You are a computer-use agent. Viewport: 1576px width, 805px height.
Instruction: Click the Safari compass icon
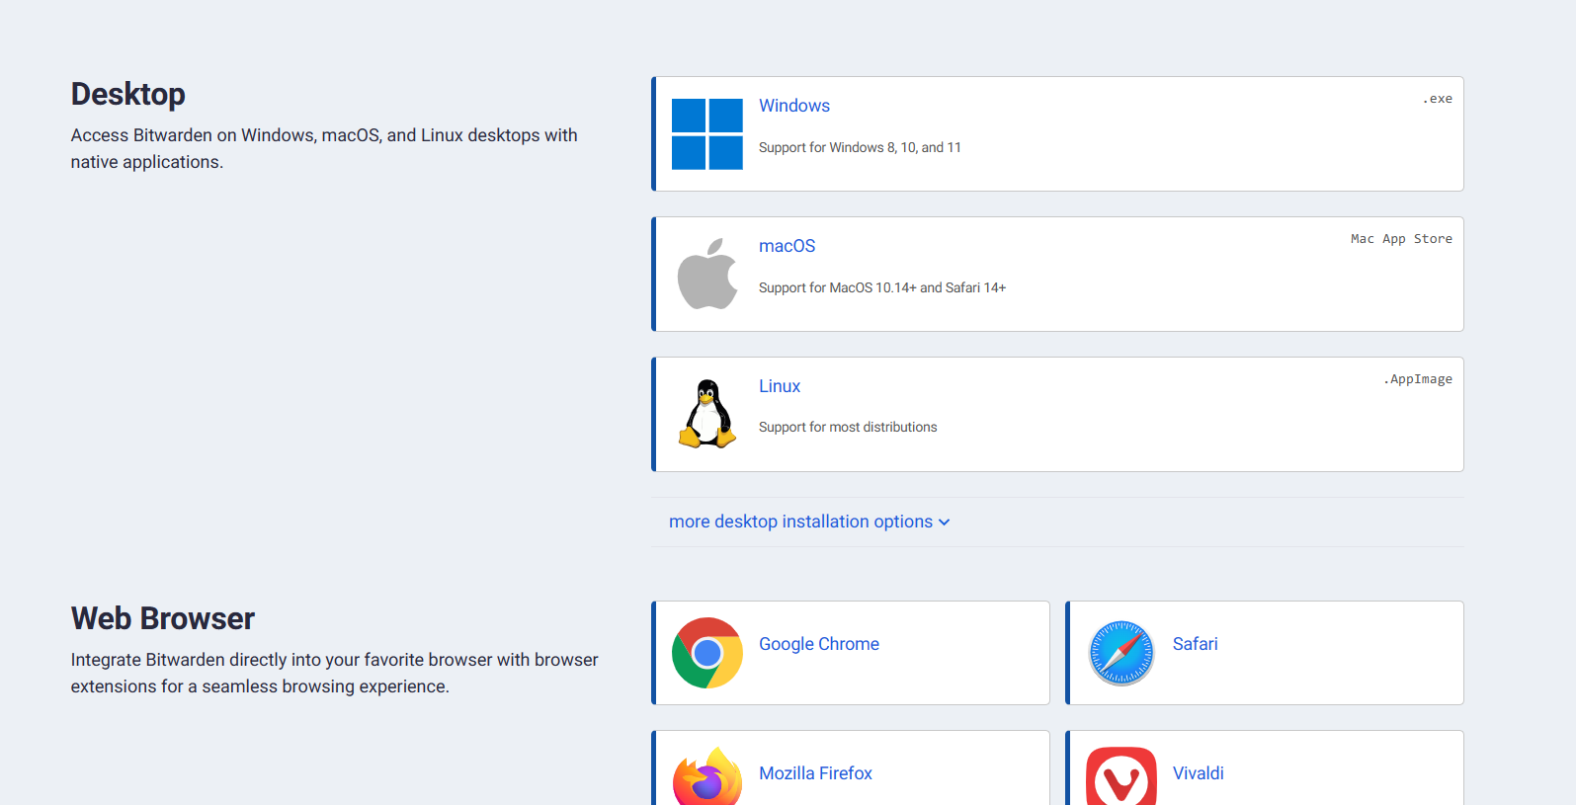click(x=1121, y=653)
